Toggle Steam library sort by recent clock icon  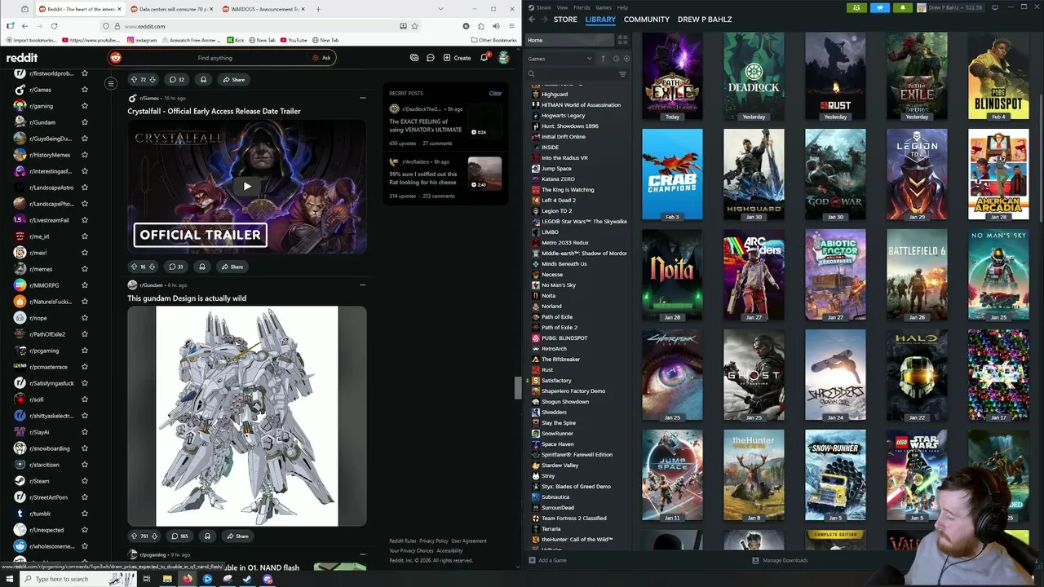click(x=616, y=59)
